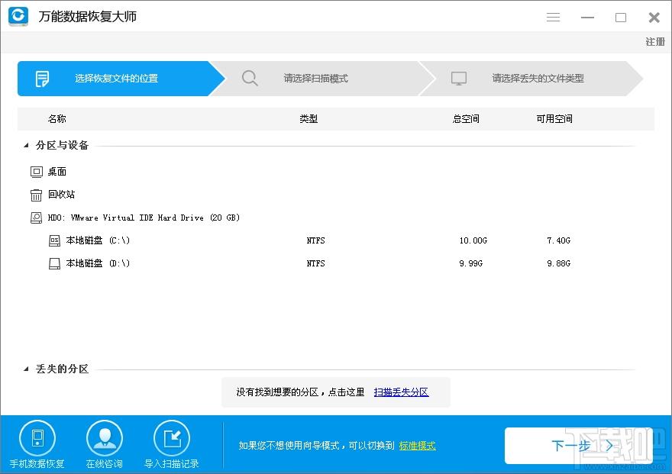Click the 7.40G free space value

coord(558,240)
